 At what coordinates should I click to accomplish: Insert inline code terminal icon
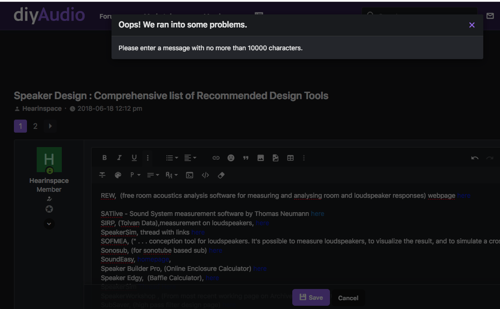(x=190, y=175)
